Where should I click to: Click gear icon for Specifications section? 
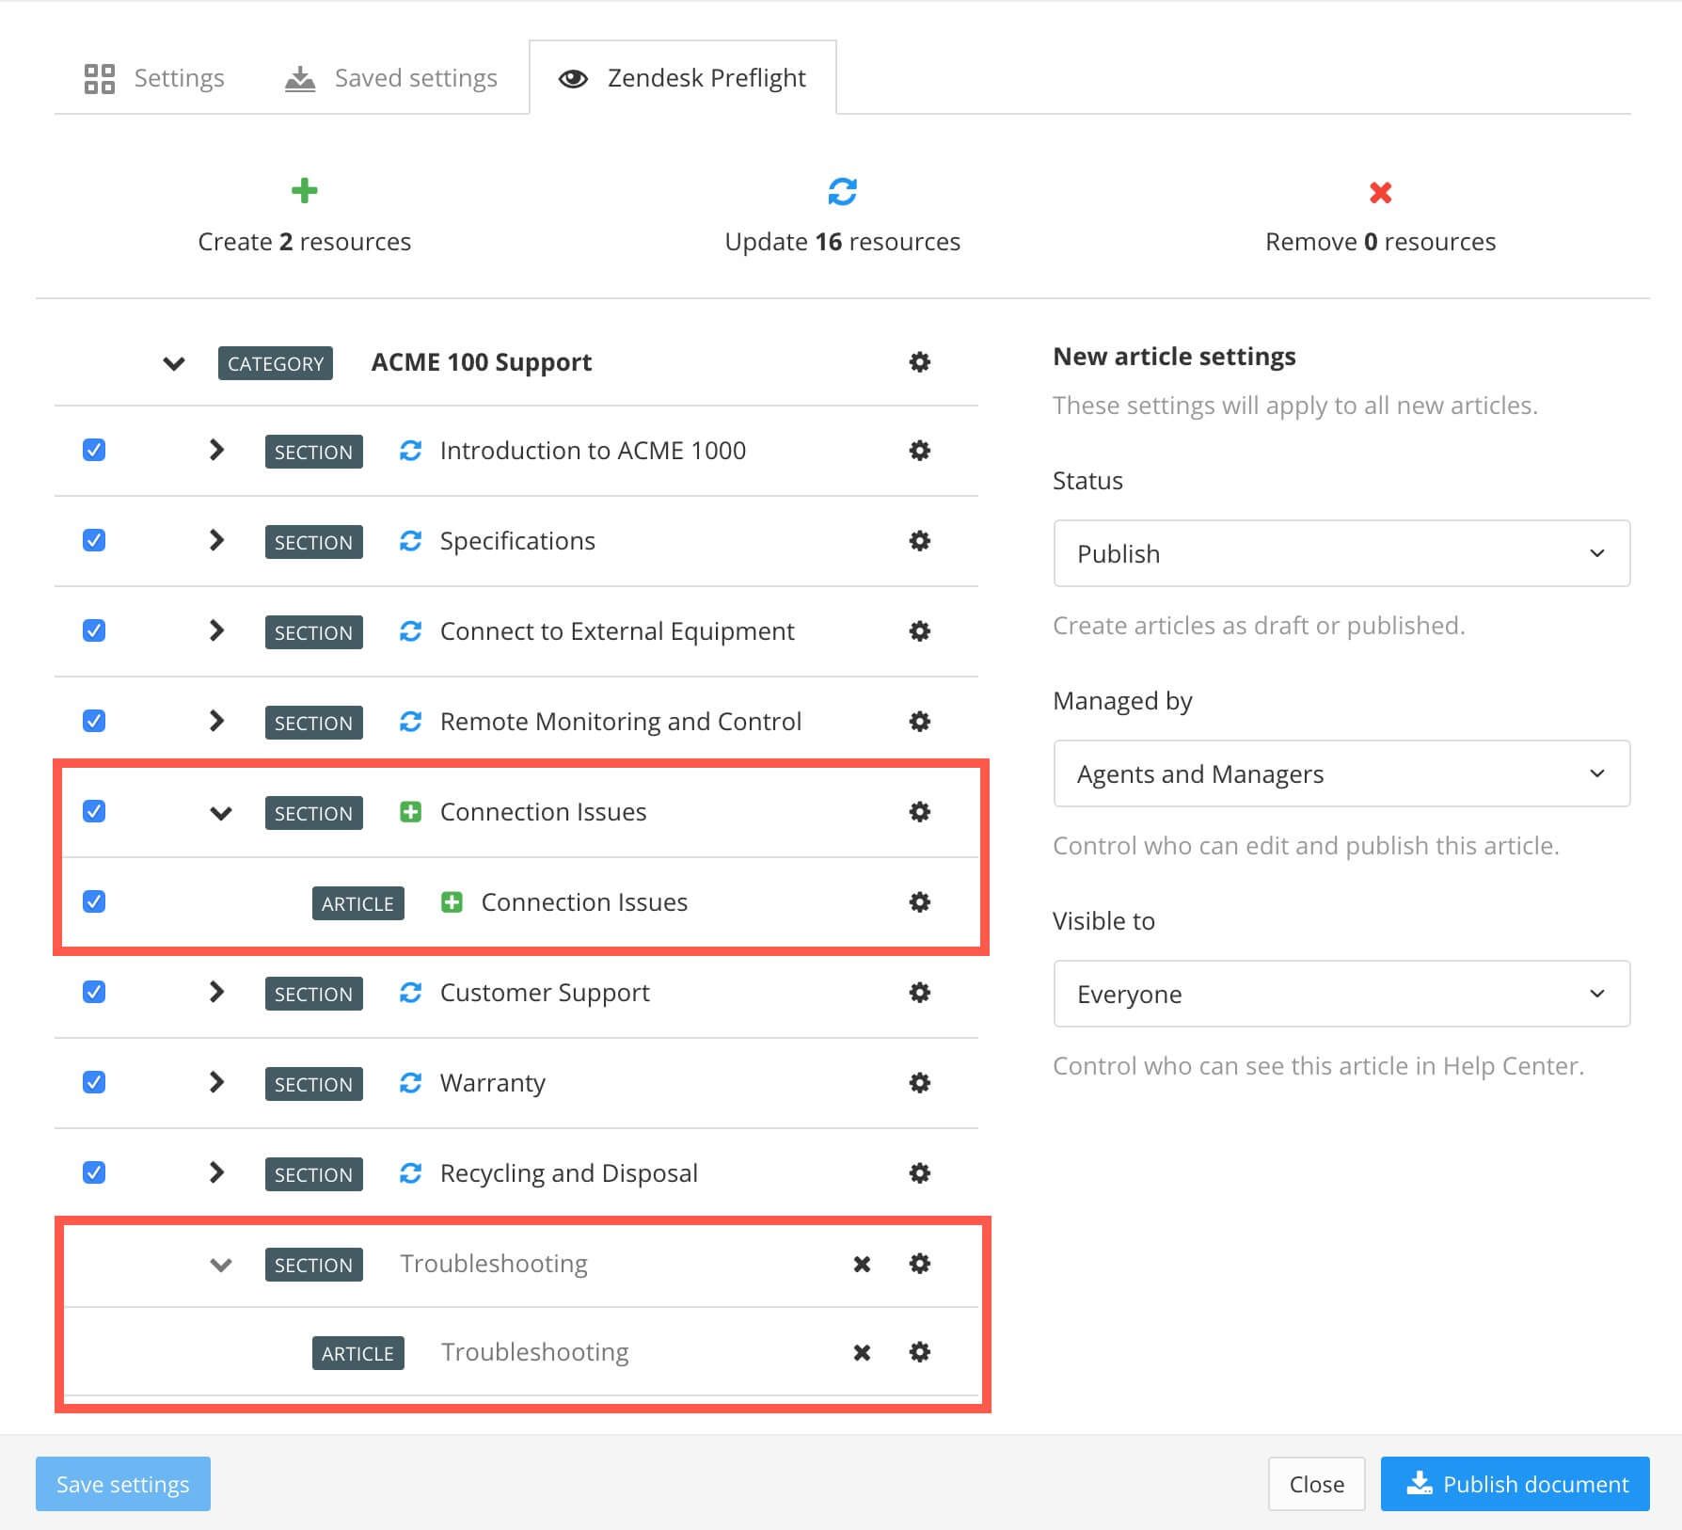tap(919, 541)
